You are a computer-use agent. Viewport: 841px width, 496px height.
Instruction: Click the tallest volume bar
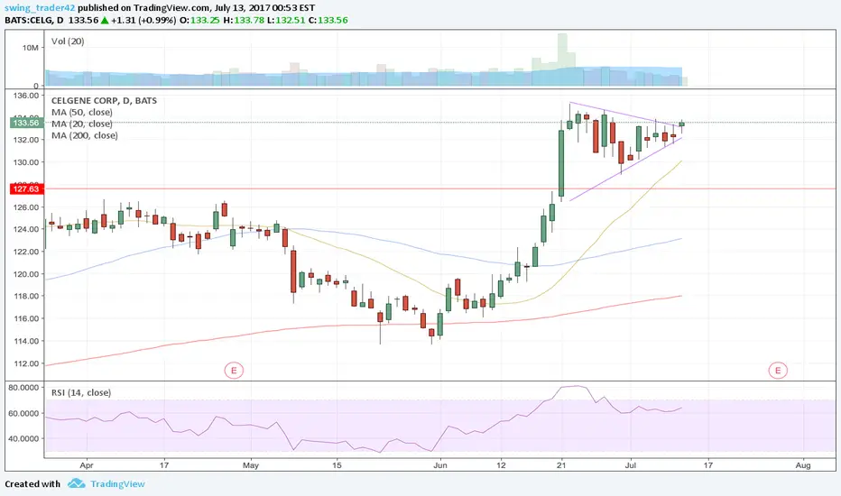click(562, 60)
